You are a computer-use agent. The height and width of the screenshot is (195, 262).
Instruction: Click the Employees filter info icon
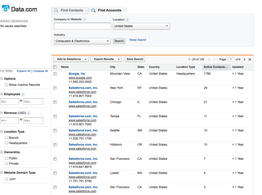pyautogui.click(x=23, y=94)
